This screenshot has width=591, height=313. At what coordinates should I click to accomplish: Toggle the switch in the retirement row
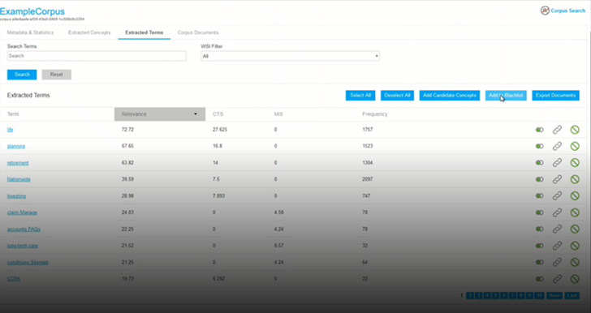[x=540, y=163]
